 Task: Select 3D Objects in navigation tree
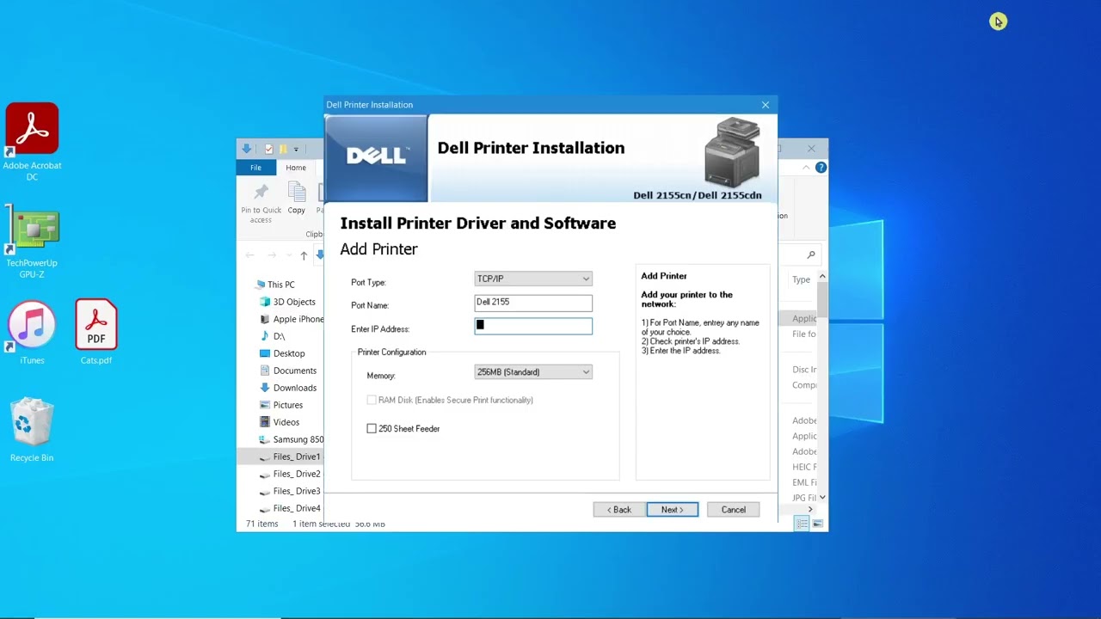[287, 302]
